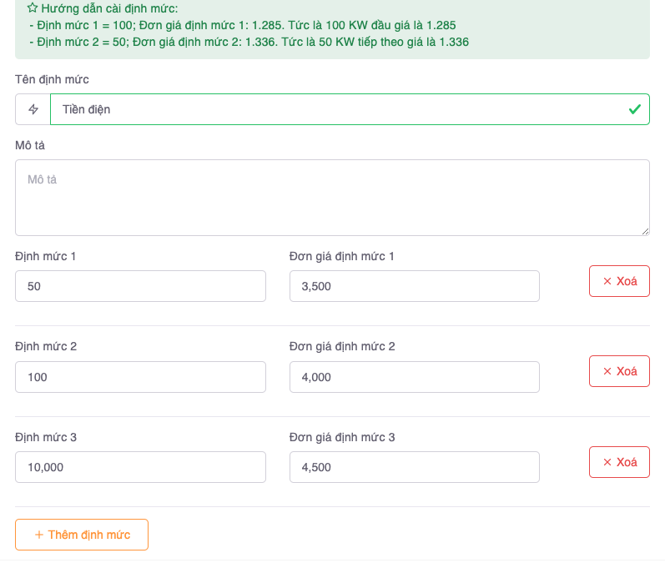Viewport: 665px width, 563px height.
Task: Click the star icon in the guide box
Action: coord(33,8)
